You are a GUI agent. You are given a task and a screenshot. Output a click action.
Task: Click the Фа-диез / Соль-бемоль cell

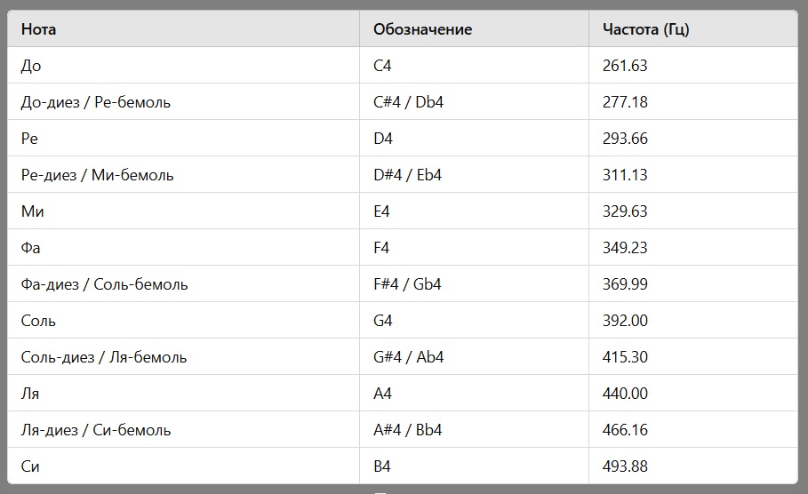click(183, 283)
